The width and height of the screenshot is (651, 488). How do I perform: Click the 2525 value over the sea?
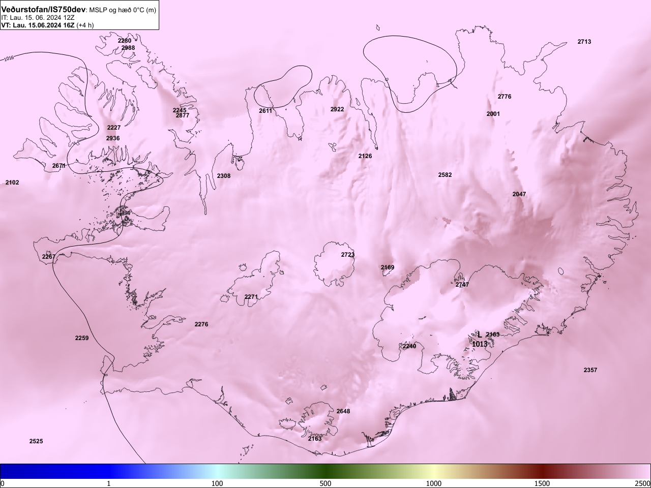(x=36, y=441)
